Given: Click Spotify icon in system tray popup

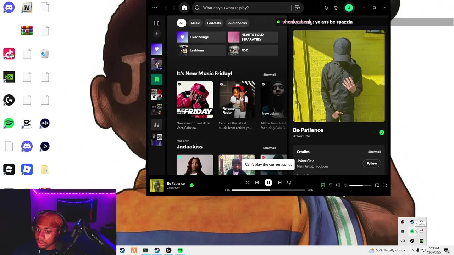Looking at the screenshot, I should click(x=412, y=232).
